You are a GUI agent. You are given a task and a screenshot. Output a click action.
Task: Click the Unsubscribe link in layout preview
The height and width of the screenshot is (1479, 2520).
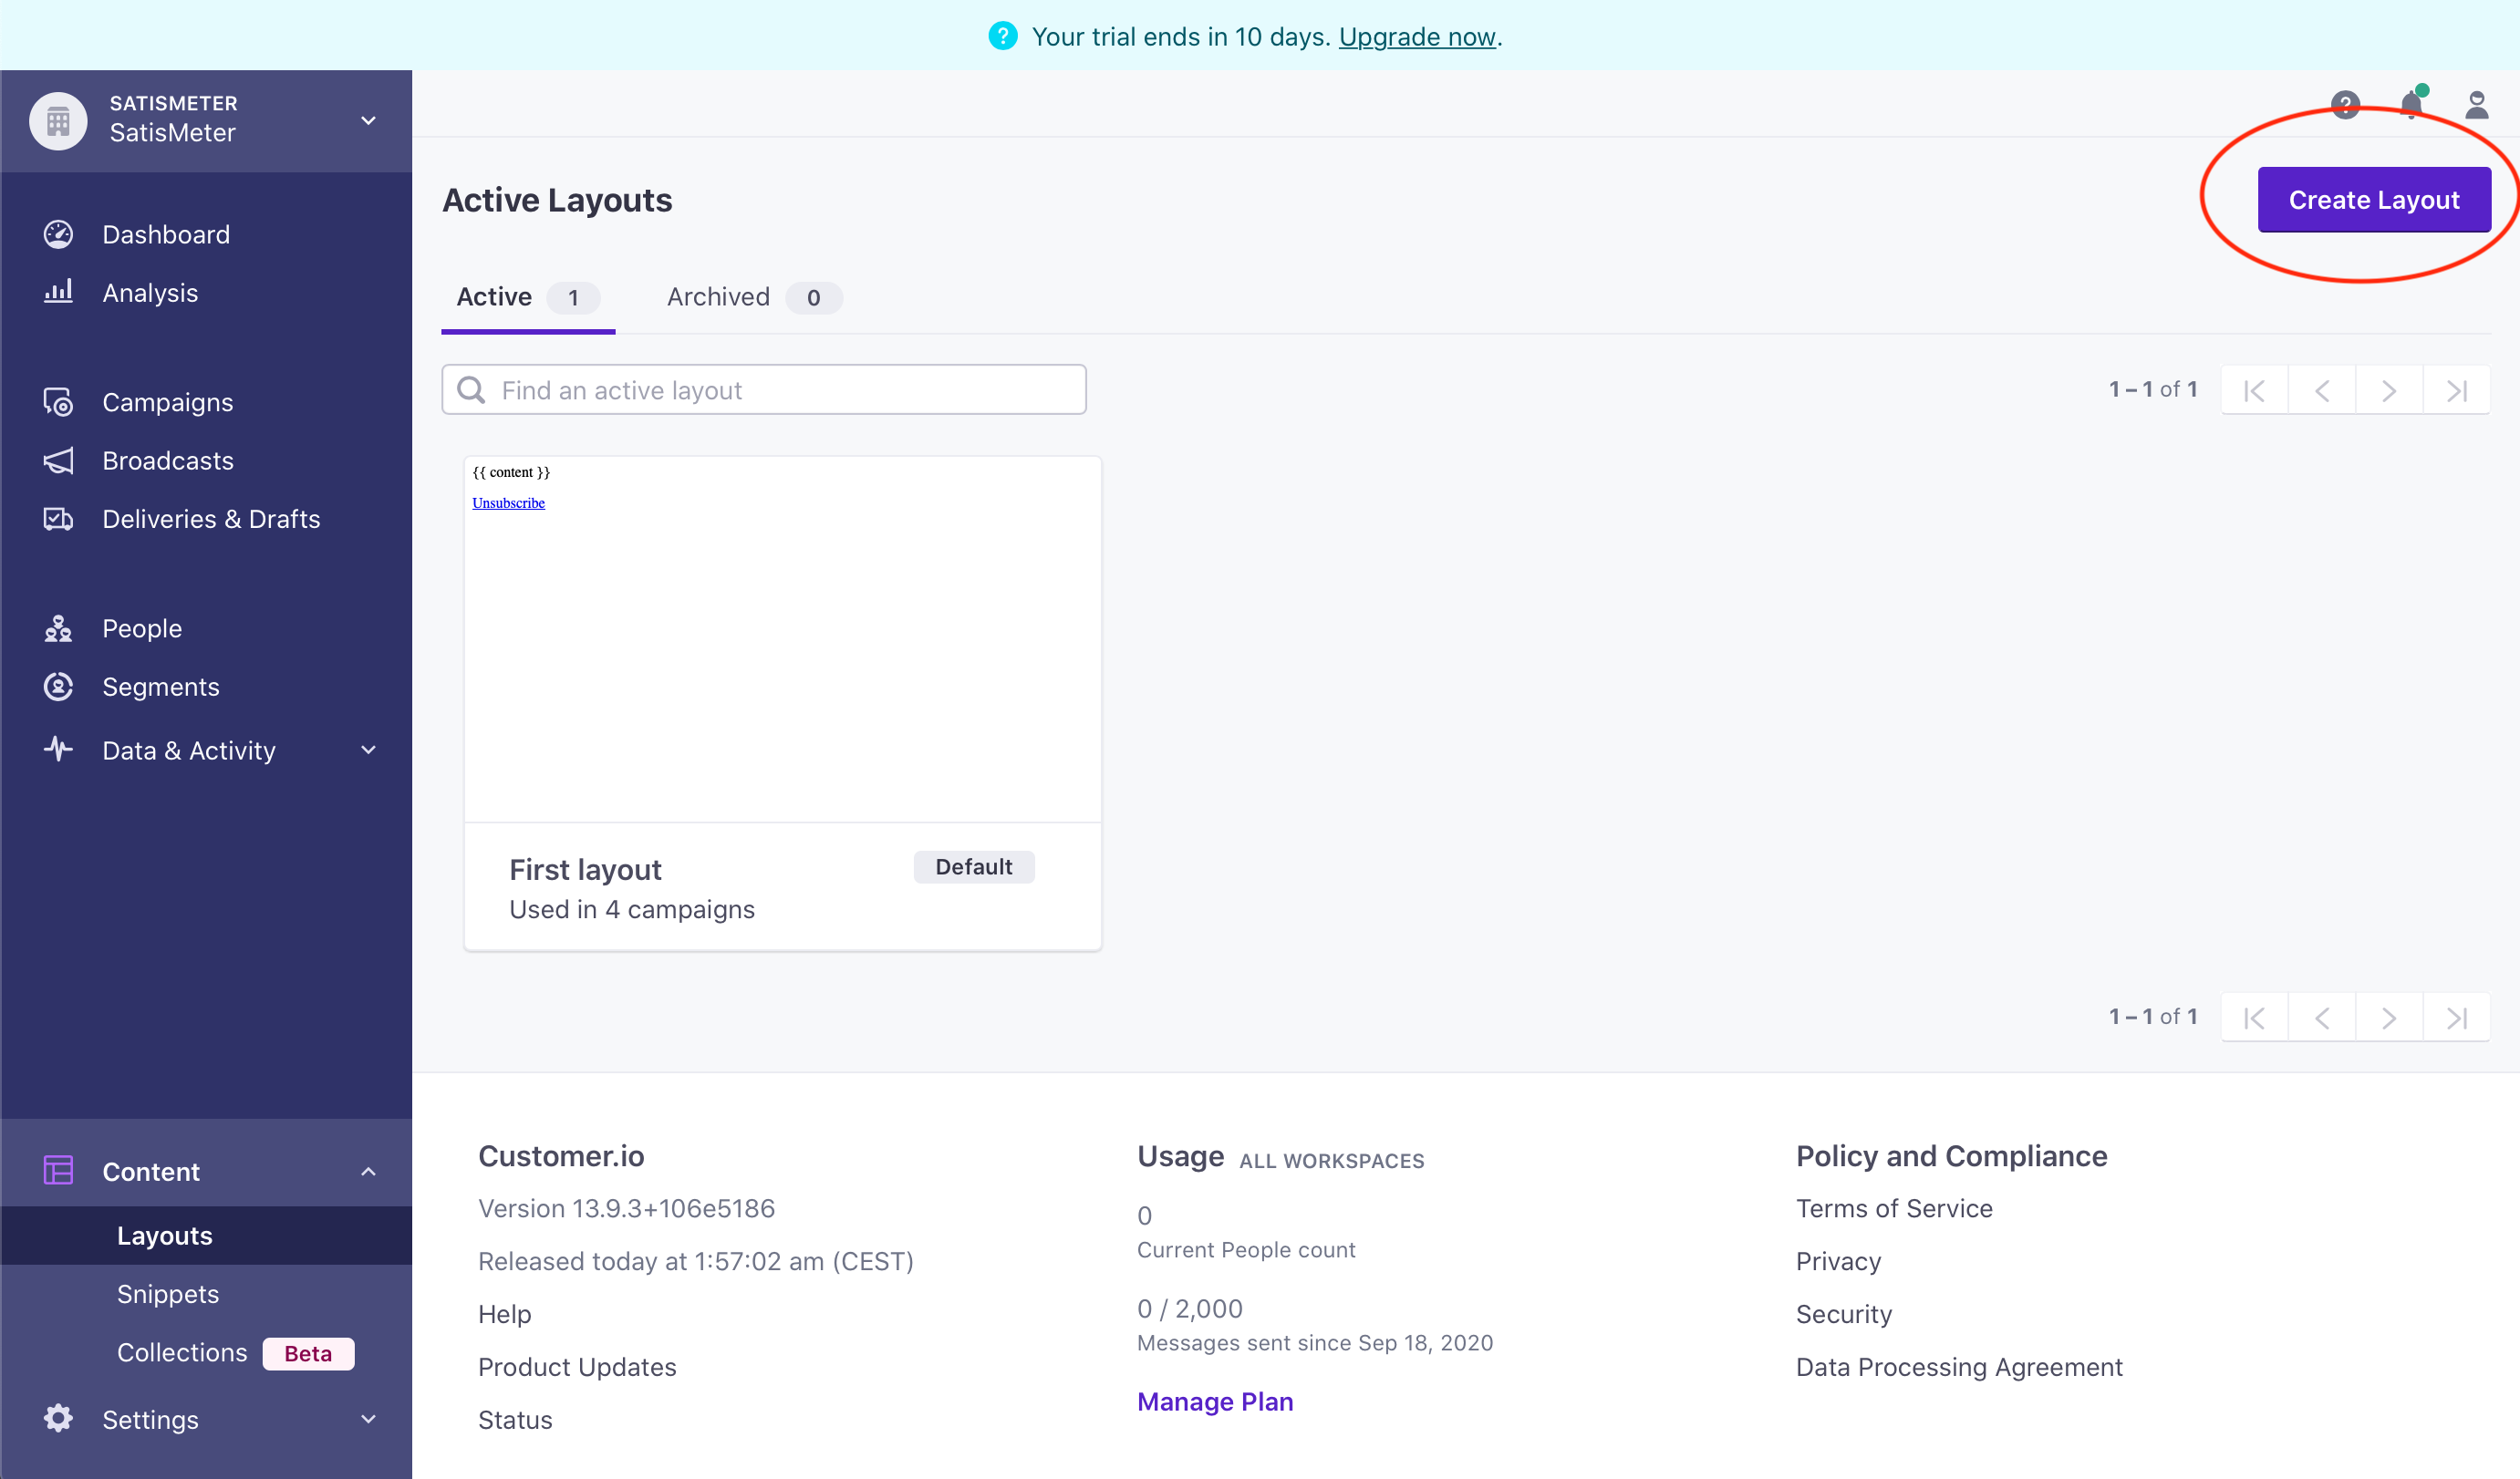508,502
